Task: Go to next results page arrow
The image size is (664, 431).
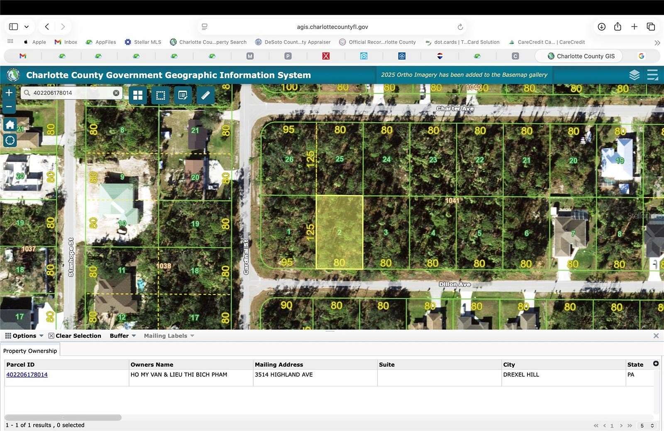Action: 620,426
